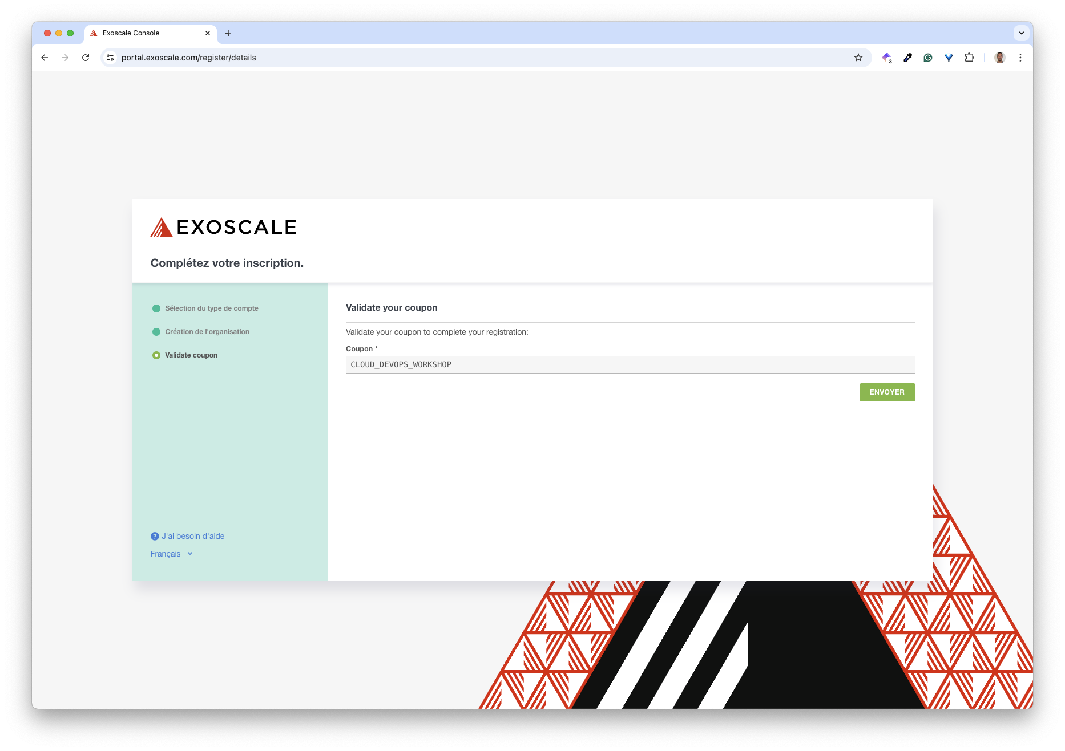The height and width of the screenshot is (751, 1065).
Task: Click the Grammarly extension icon
Action: 928,58
